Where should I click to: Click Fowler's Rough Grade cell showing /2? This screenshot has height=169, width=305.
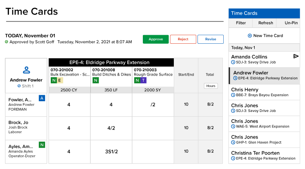click(153, 105)
